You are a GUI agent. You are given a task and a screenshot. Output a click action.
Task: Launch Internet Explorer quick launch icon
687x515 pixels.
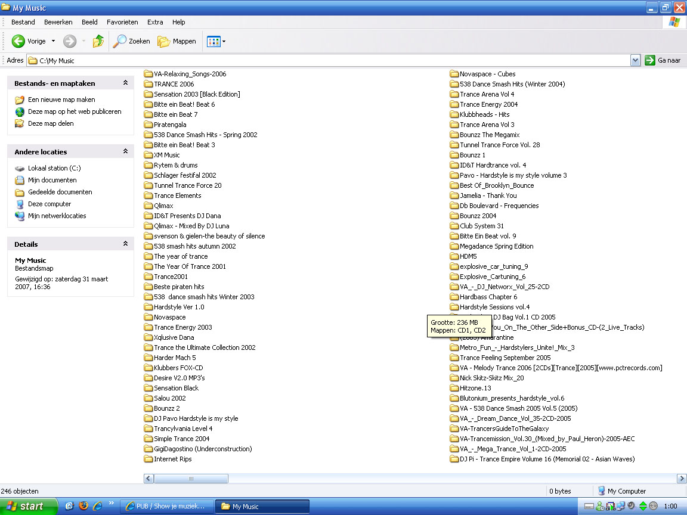pyautogui.click(x=97, y=506)
